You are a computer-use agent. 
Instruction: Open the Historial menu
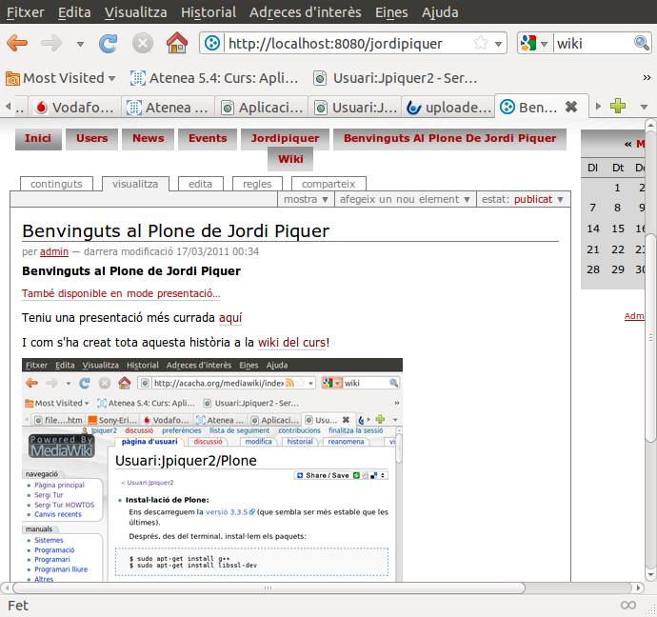coord(208,12)
